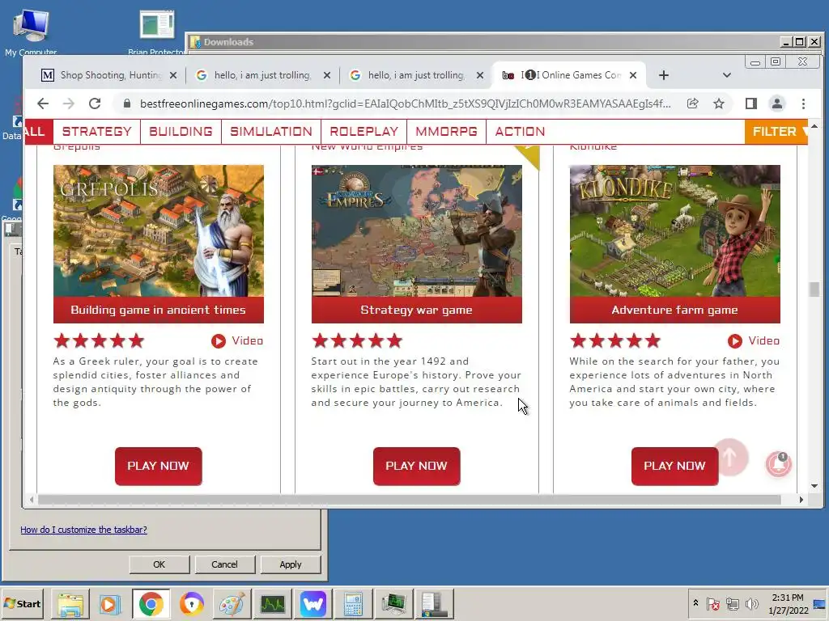Open the New World Empires game thumbnail

[x=417, y=230]
